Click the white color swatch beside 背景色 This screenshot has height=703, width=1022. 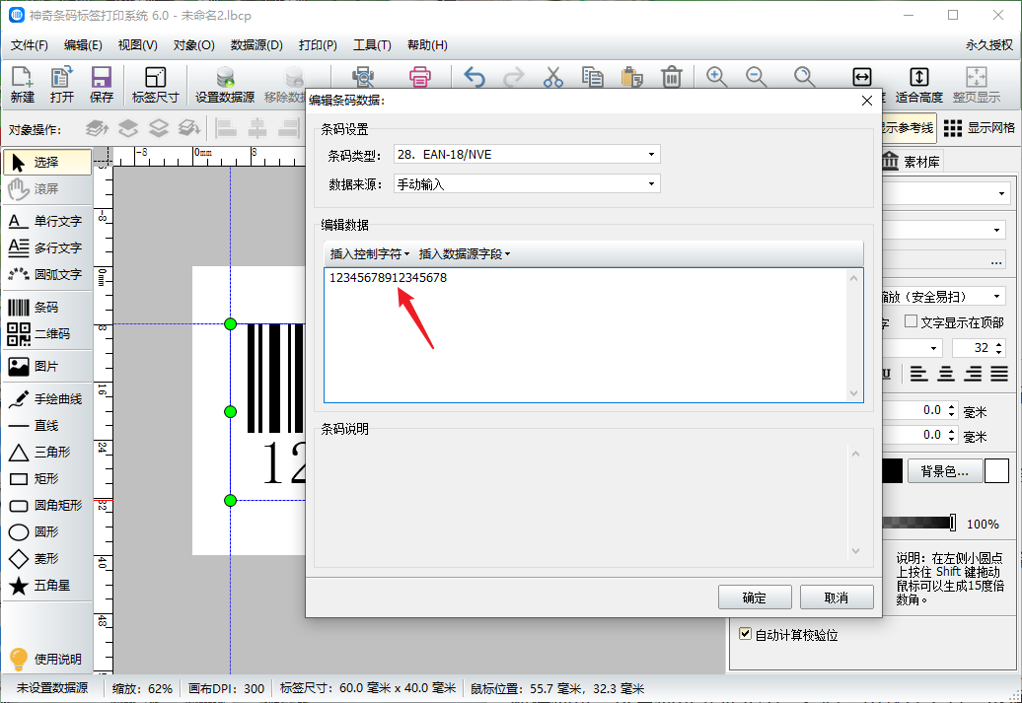tap(996, 471)
